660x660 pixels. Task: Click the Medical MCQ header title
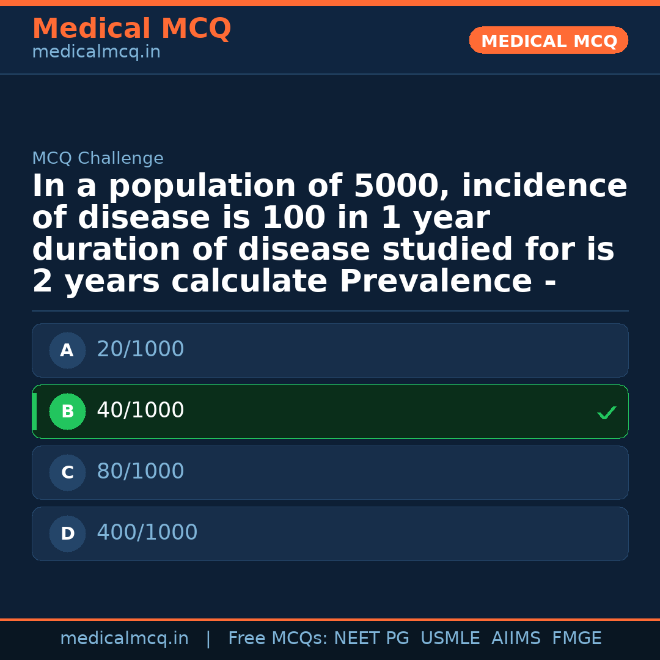[x=131, y=29]
